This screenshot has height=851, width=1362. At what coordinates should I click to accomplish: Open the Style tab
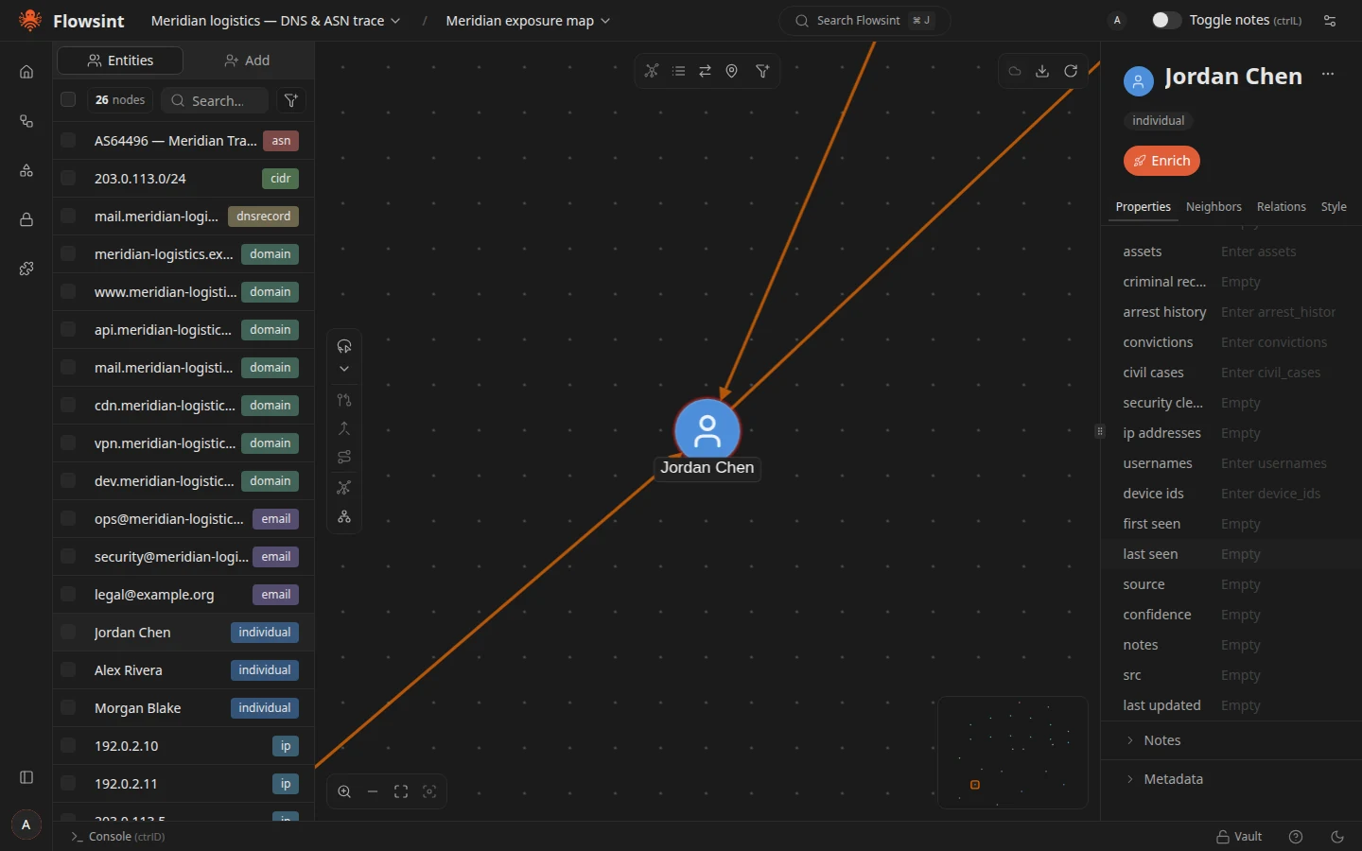1334,207
